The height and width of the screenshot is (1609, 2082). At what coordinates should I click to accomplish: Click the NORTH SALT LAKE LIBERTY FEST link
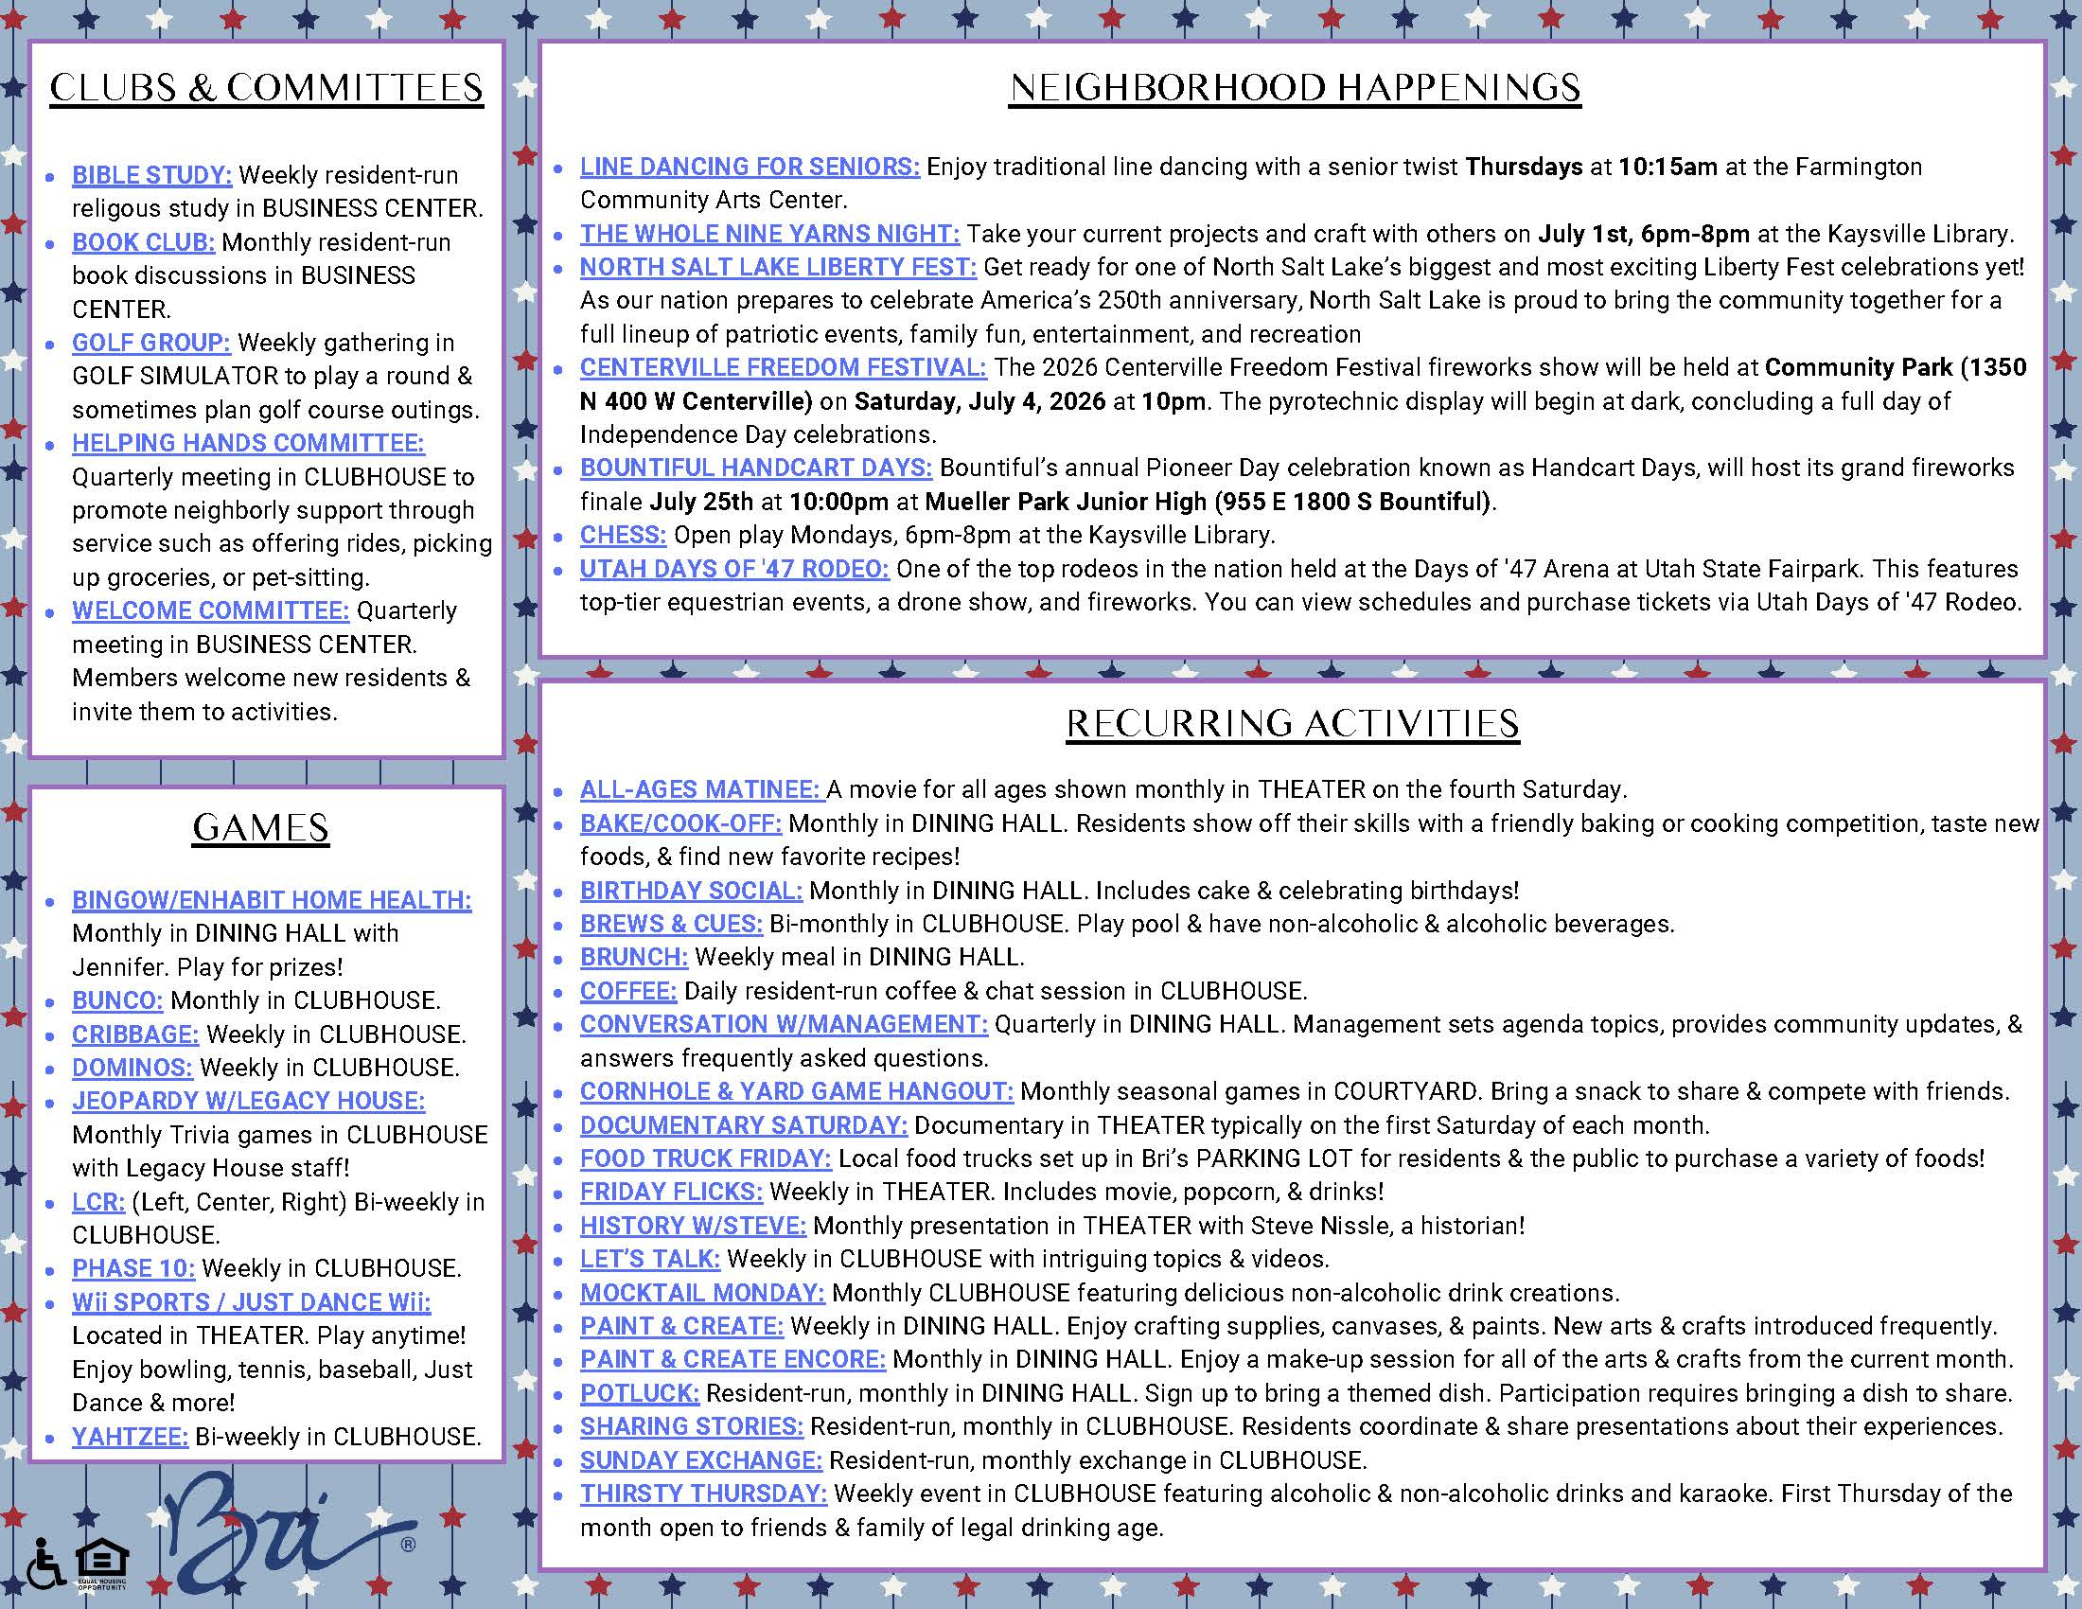click(778, 267)
